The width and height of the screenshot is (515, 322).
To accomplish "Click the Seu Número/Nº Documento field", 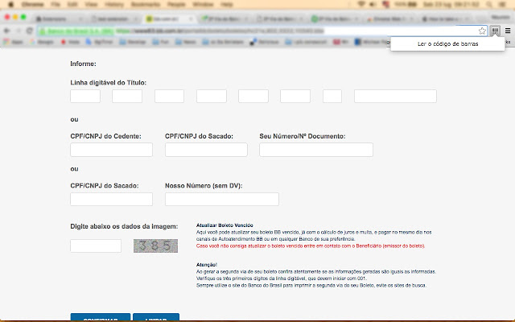I will click(316, 150).
